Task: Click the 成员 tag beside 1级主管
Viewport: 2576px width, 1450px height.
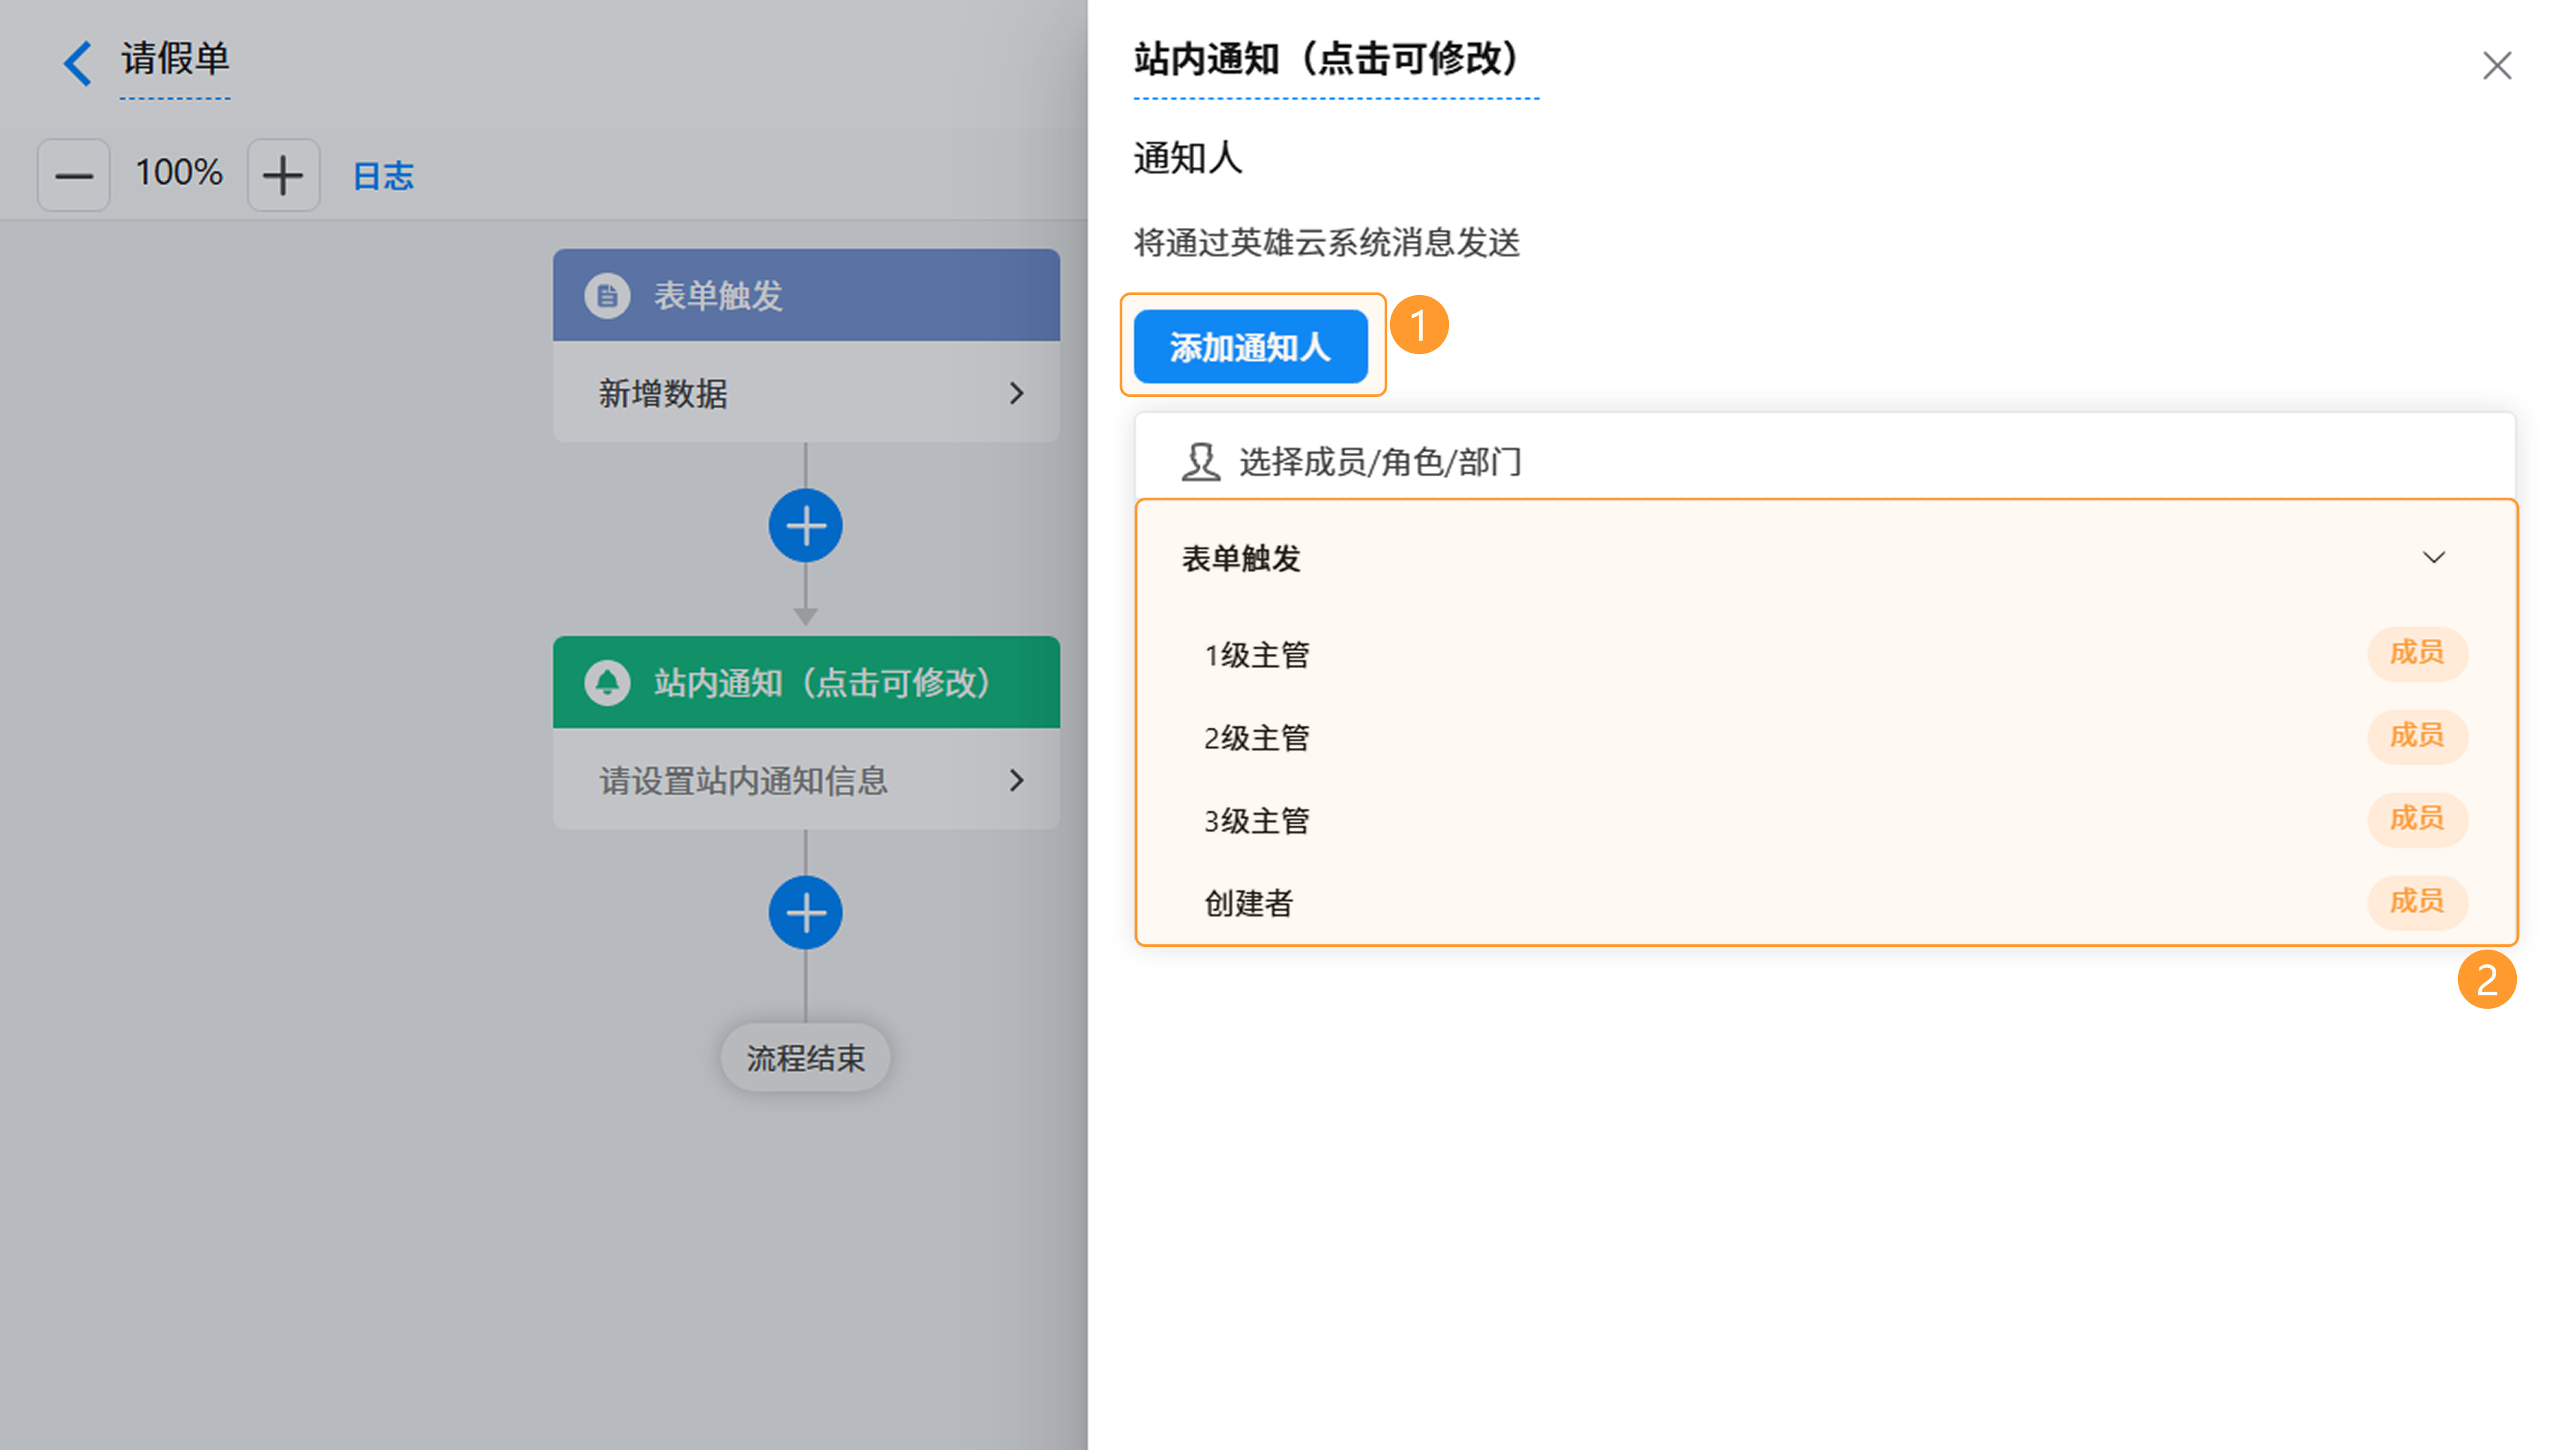Action: [x=2417, y=653]
